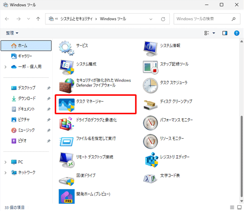Viewport: 244px width, 211px height.
Task: Open the サービス (Services) gear icon
Action: [66, 48]
